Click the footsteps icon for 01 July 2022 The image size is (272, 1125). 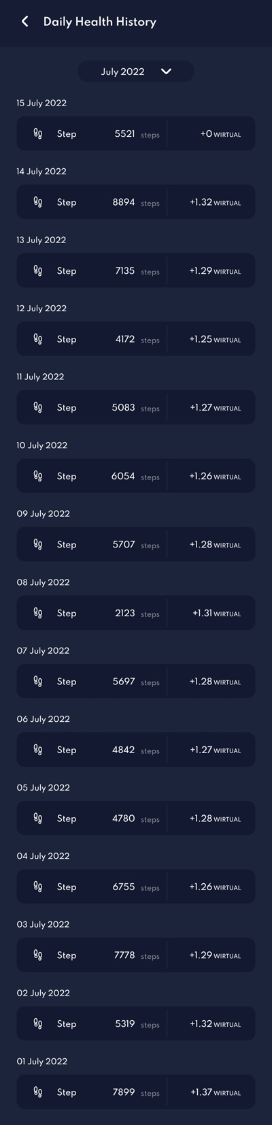click(x=38, y=1092)
